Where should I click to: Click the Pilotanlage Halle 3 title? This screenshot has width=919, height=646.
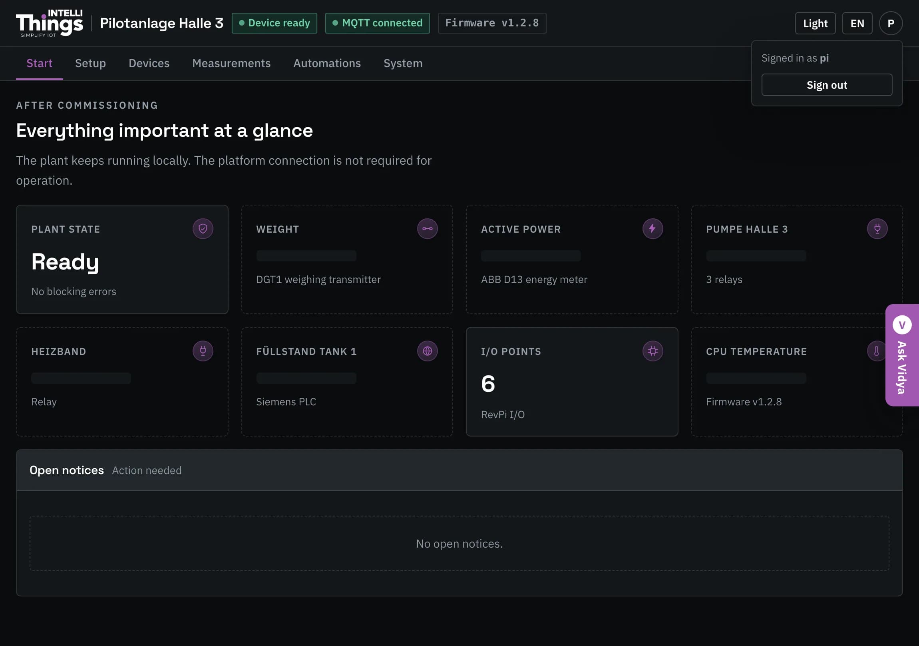(x=162, y=23)
